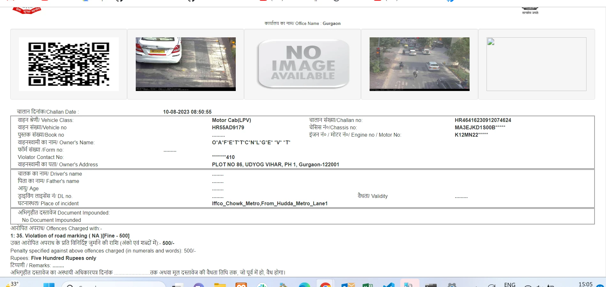The width and height of the screenshot is (606, 287).
Task: Click the red police logo badge
Action: click(27, 10)
